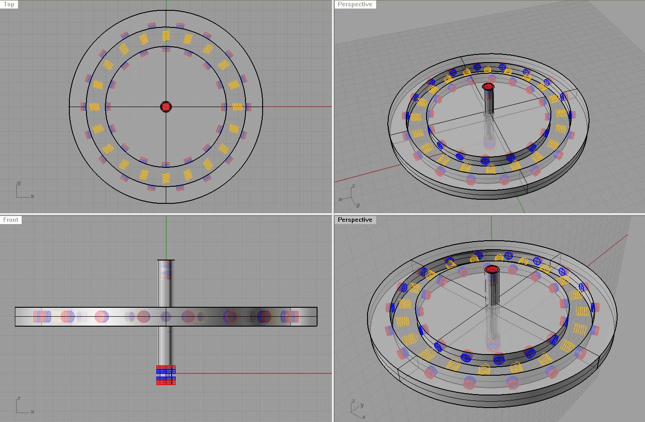Screen dimensions: 645x422
Task: Select the red-blue magnet stack in Front view
Action: click(166, 375)
